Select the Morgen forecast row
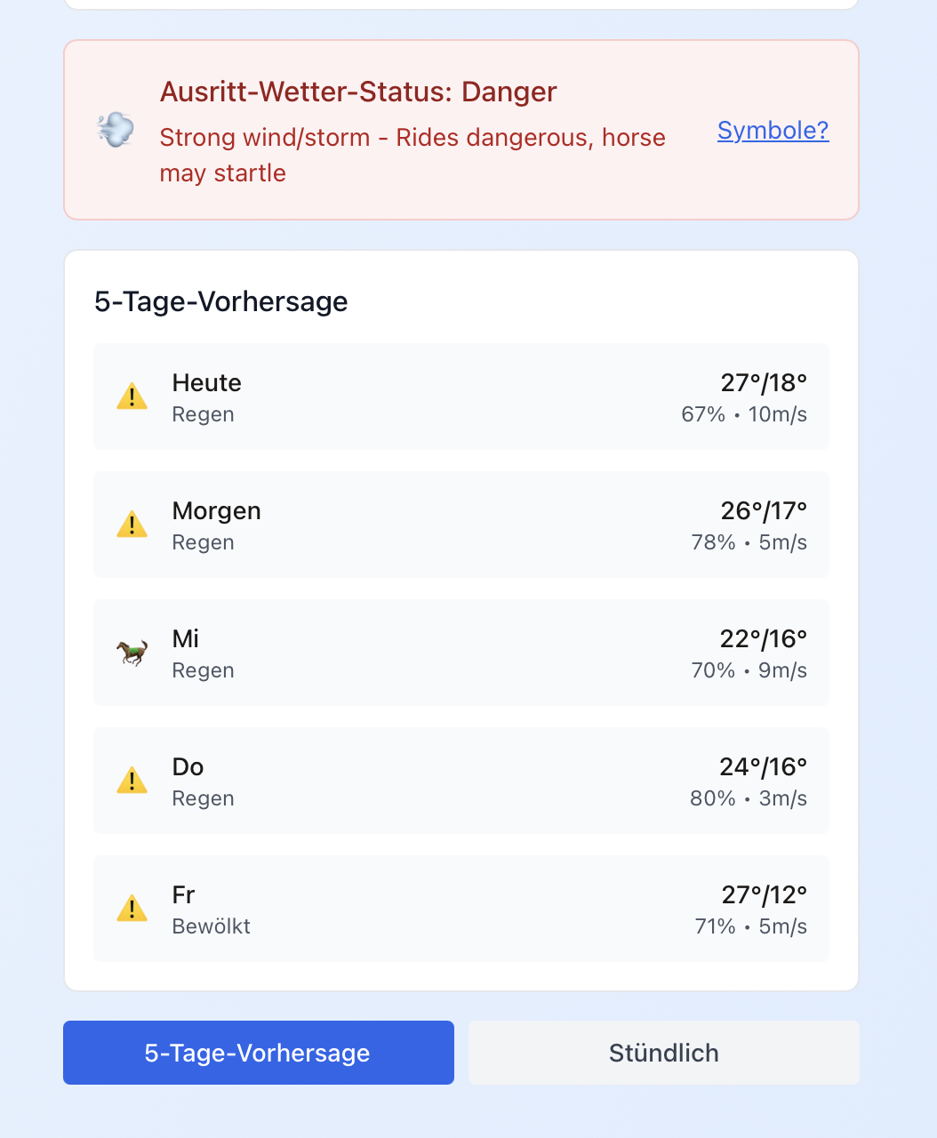Screen dimensions: 937x1138 (x=460, y=525)
